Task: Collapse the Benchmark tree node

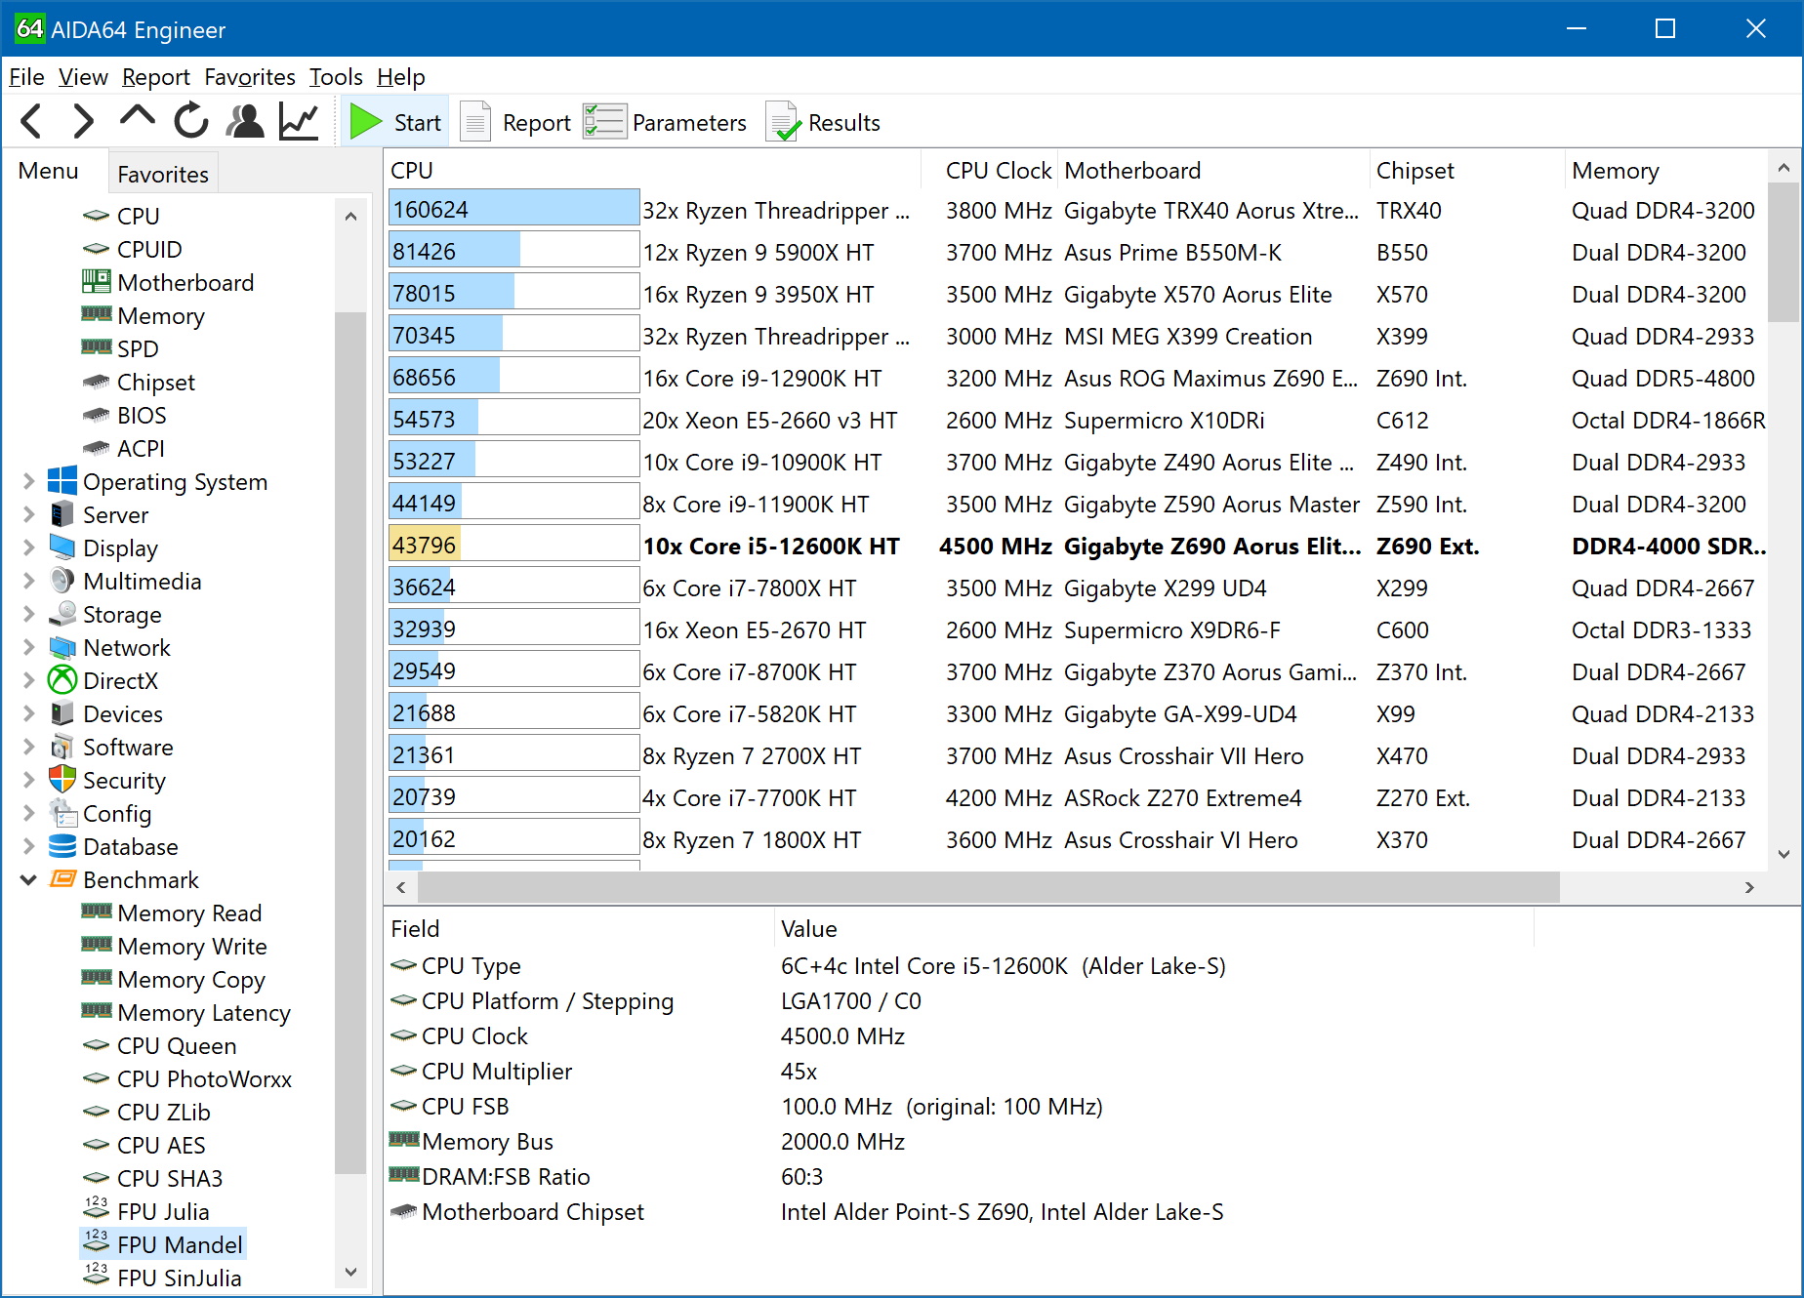Action: click(28, 879)
